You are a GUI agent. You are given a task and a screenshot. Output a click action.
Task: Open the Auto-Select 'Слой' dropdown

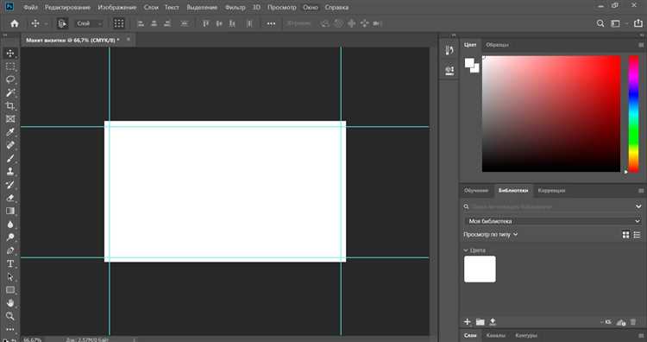click(x=88, y=23)
